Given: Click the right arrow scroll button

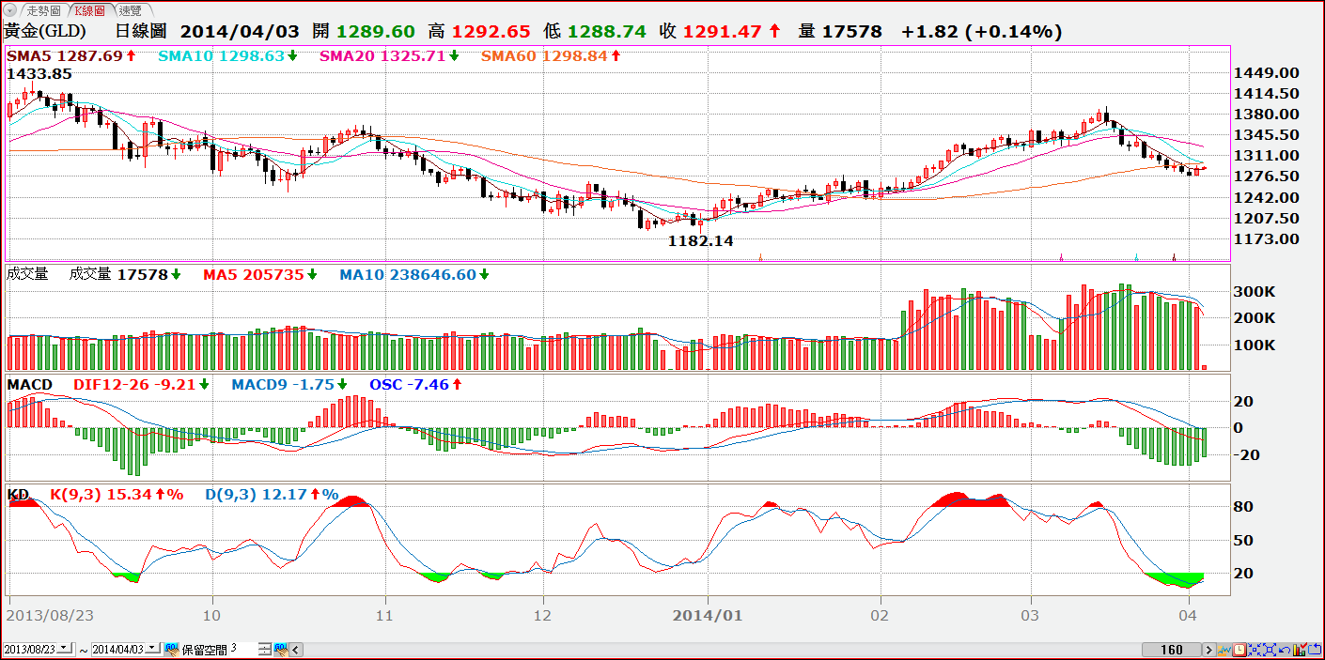Looking at the screenshot, I should (1210, 650).
